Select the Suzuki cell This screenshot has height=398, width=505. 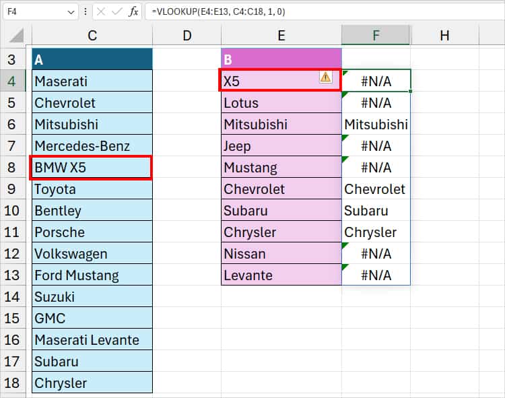click(x=92, y=296)
